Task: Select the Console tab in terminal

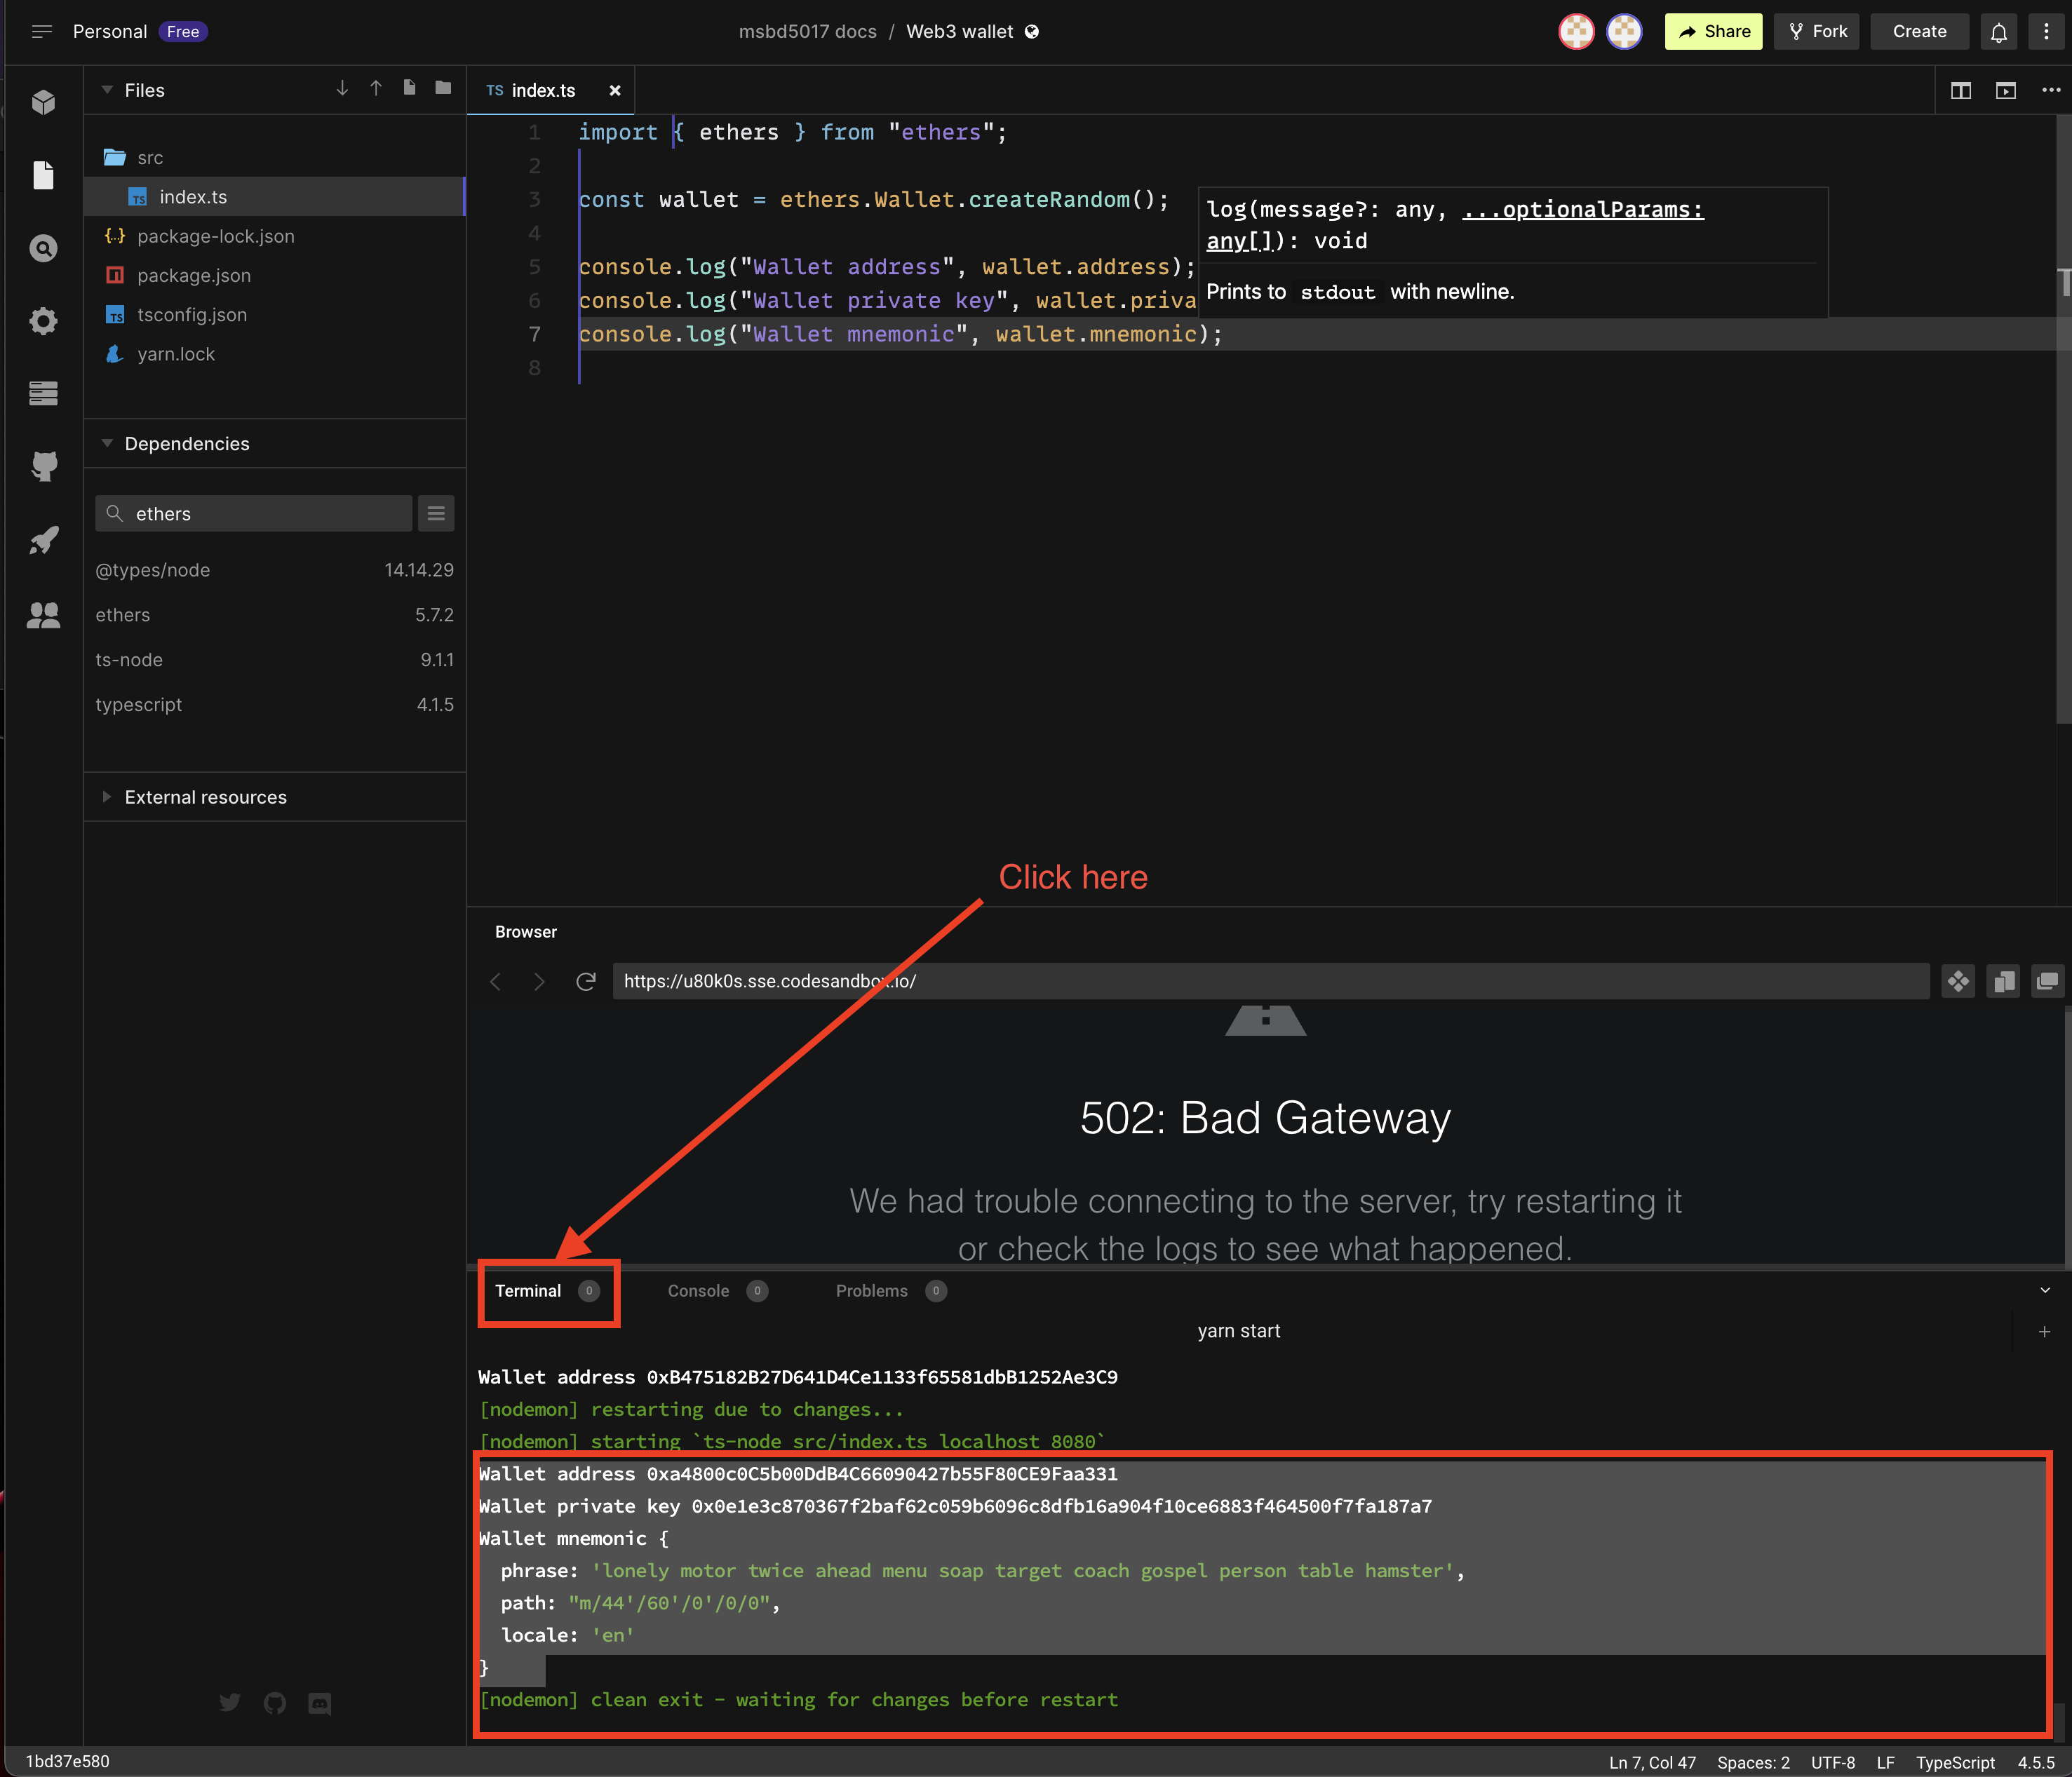Action: coord(699,1289)
